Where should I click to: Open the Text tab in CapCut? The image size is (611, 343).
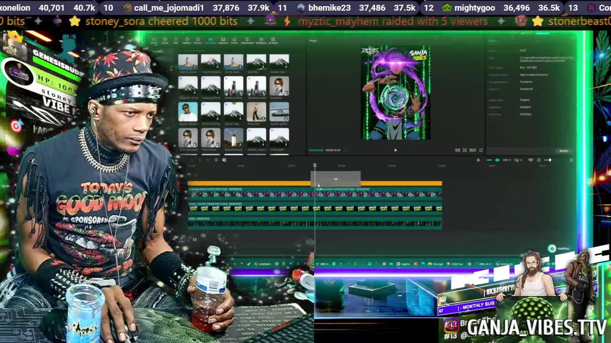[x=176, y=40]
